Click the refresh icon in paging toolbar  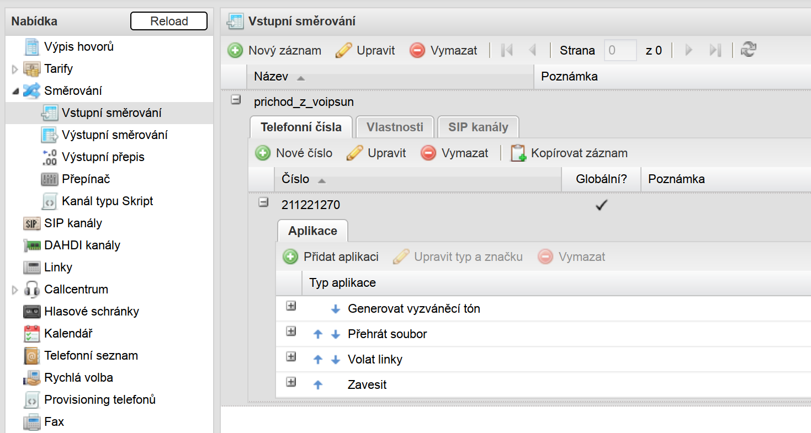[748, 50]
